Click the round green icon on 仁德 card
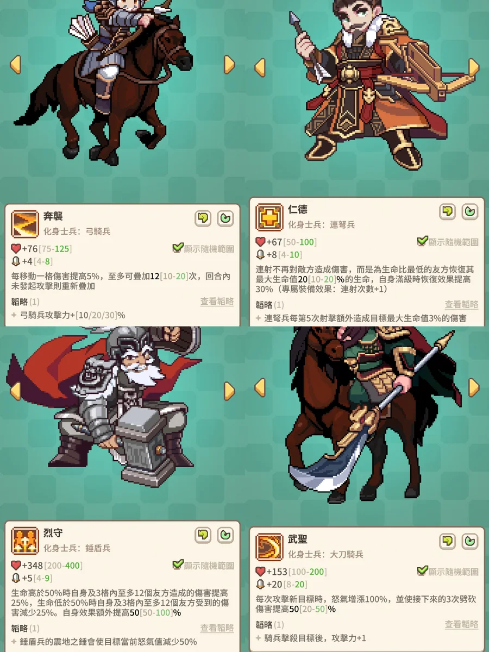This screenshot has width=489, height=652. [469, 212]
